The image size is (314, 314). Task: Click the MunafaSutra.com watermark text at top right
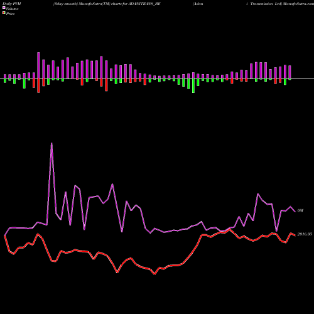tap(298, 4)
